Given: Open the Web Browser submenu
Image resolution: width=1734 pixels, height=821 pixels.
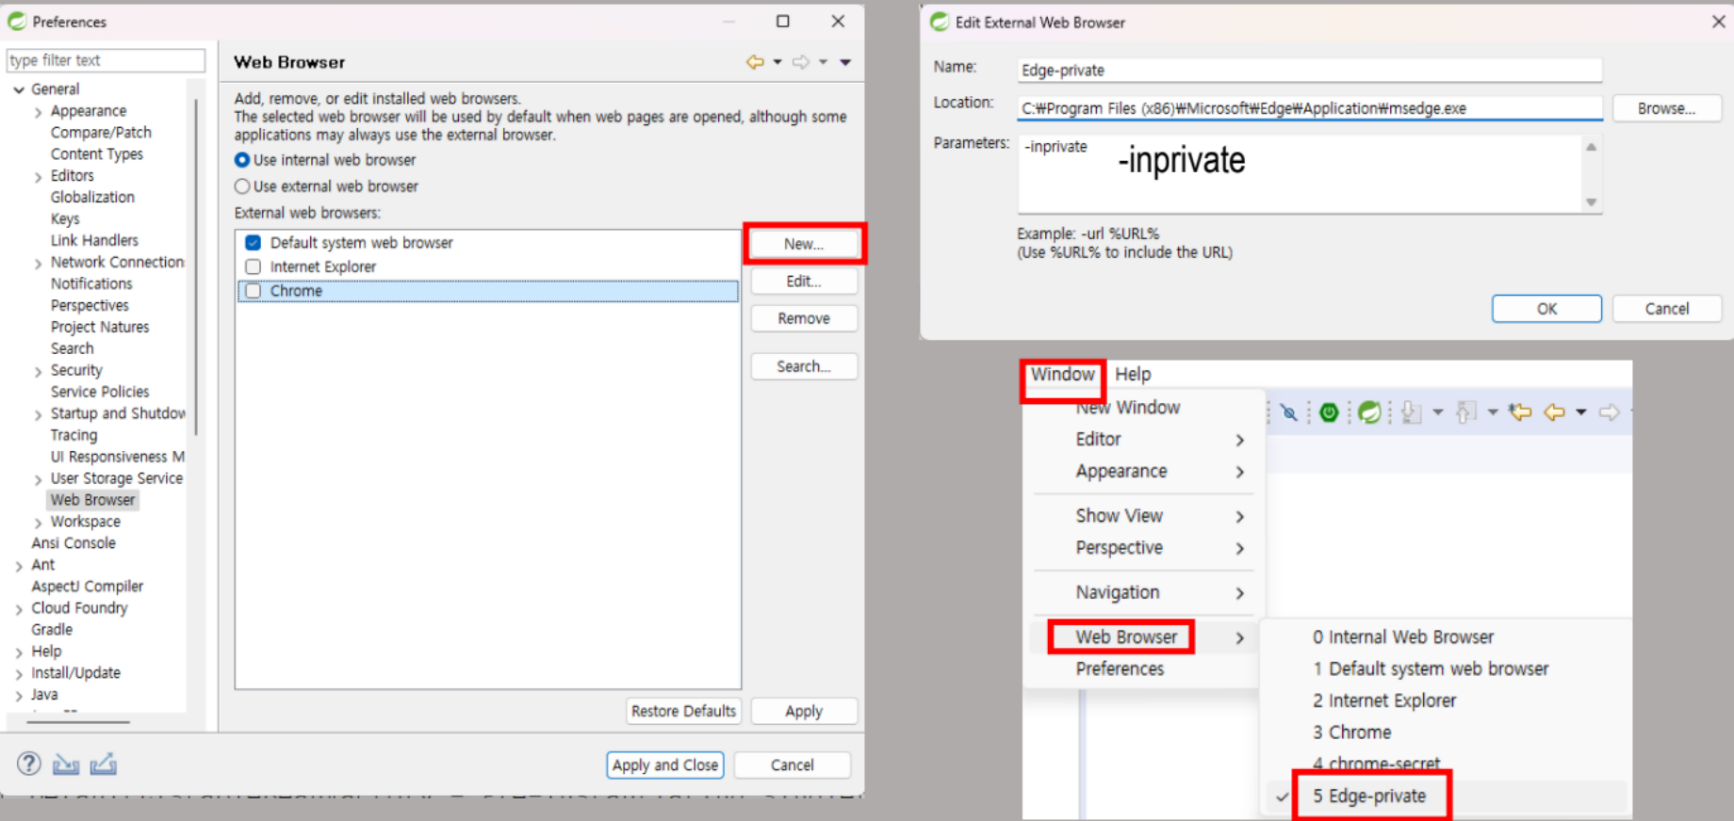Looking at the screenshot, I should pyautogui.click(x=1144, y=637).
